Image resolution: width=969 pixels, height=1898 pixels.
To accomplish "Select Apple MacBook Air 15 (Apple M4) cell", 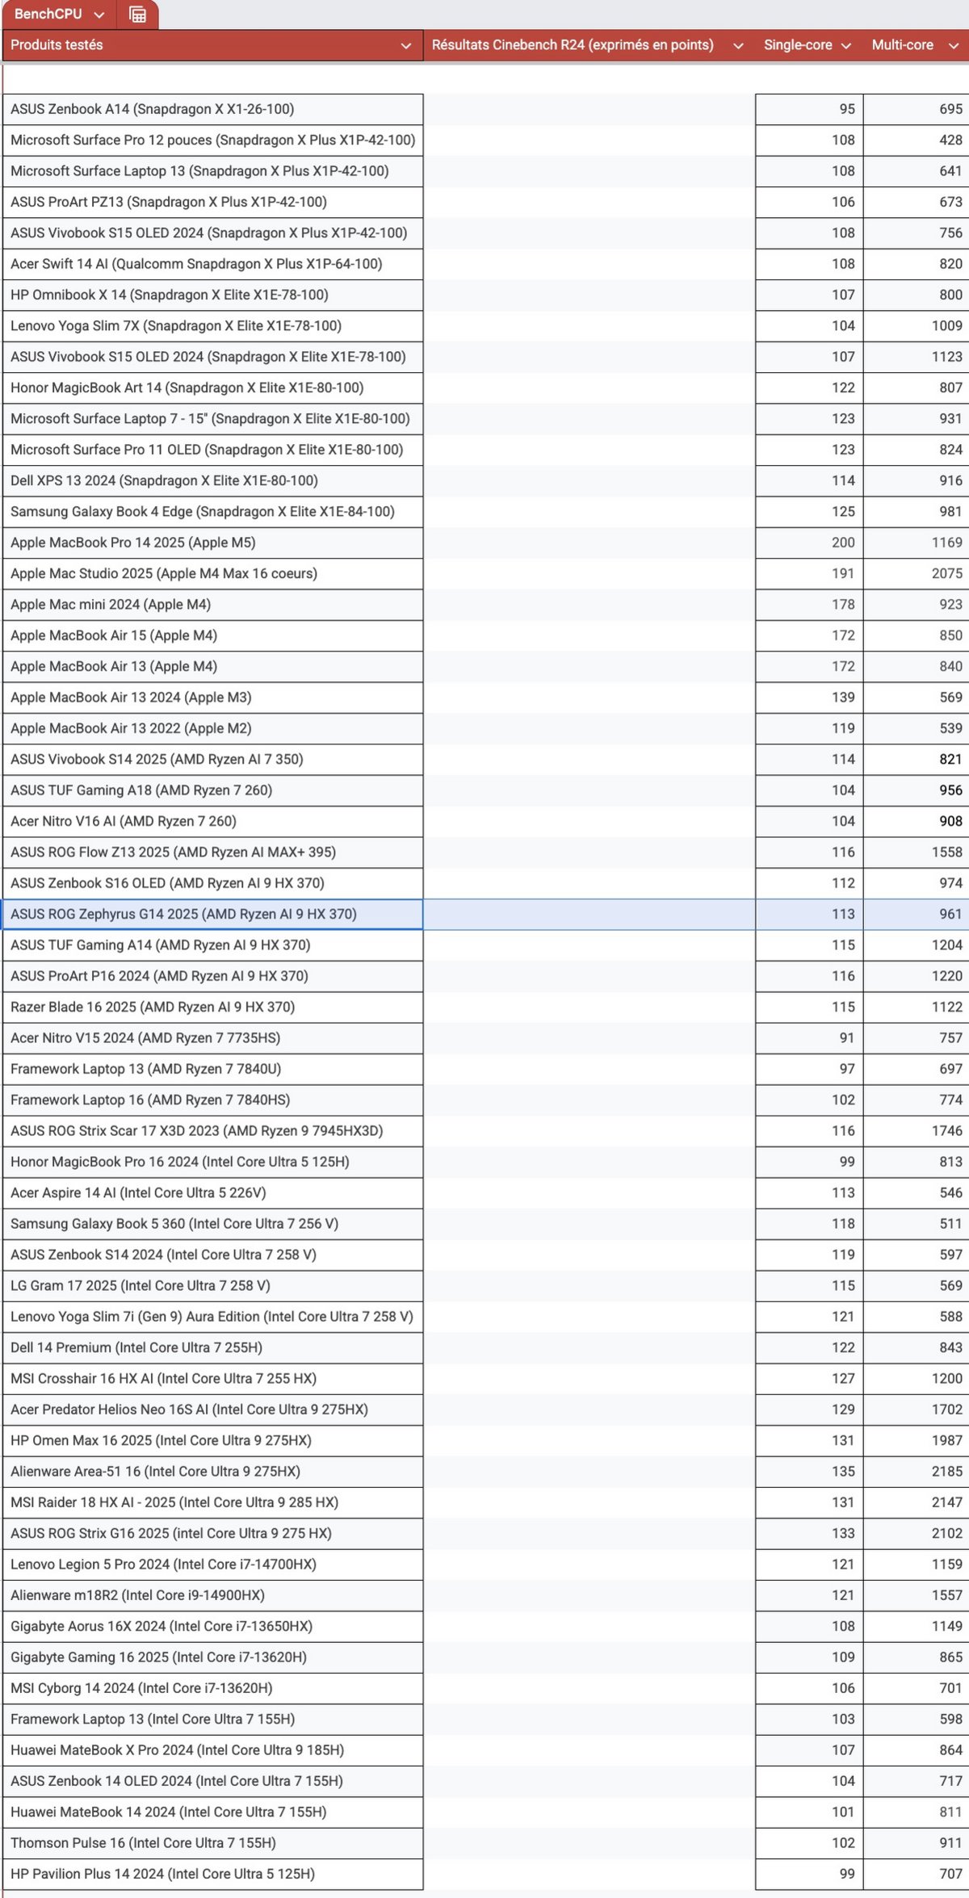I will point(212,635).
